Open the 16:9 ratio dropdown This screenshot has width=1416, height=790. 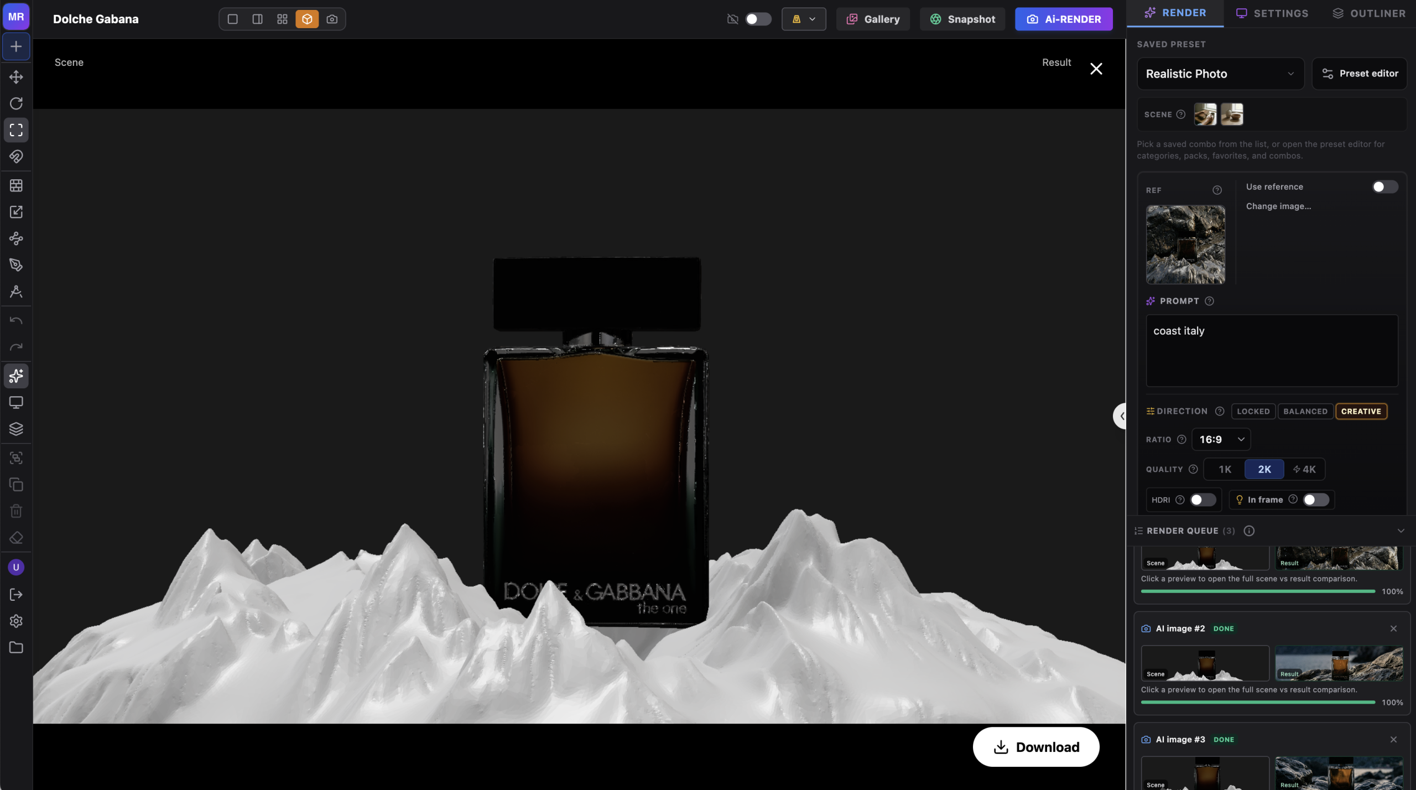[1221, 439]
